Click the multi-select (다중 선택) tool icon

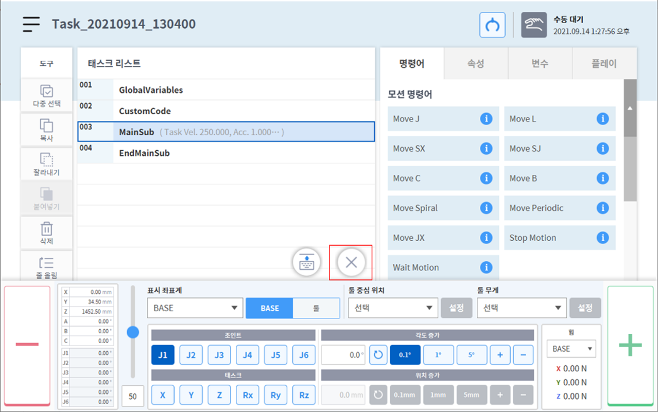tap(46, 92)
